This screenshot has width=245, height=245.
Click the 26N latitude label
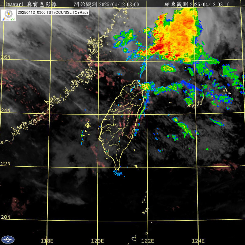point(6,57)
